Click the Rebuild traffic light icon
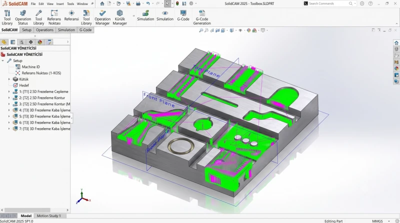Viewport: 400px width, 223px height. tap(177, 3)
